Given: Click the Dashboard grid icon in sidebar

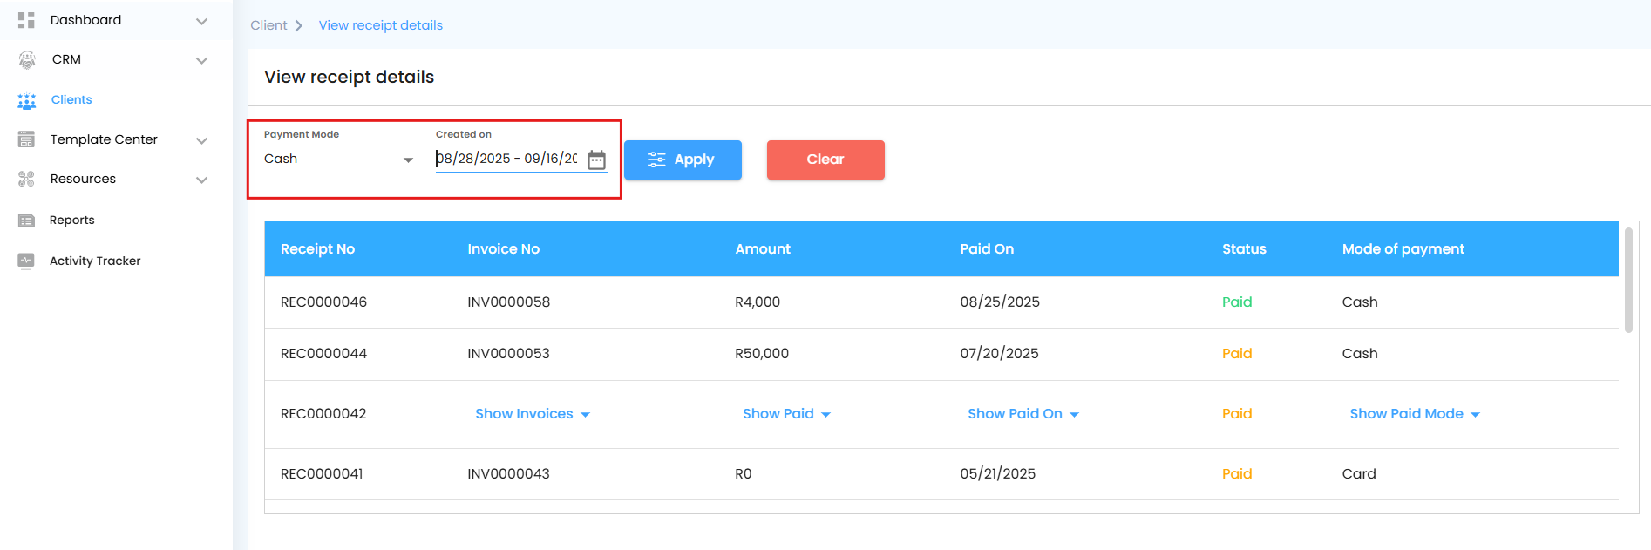Looking at the screenshot, I should 26,20.
